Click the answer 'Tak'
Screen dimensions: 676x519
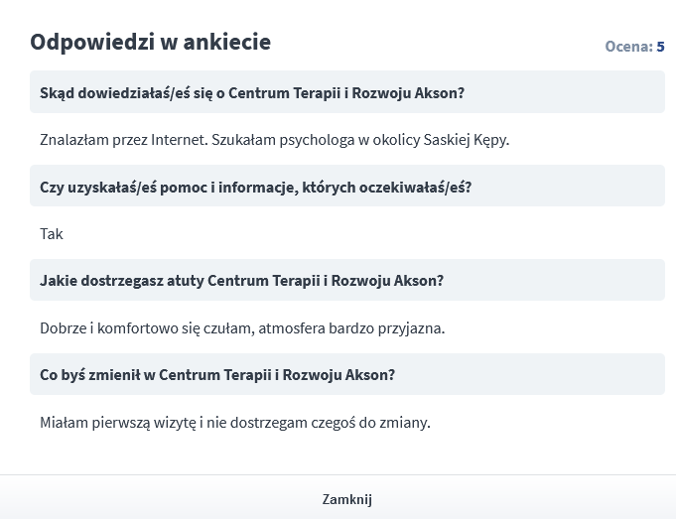tap(52, 234)
